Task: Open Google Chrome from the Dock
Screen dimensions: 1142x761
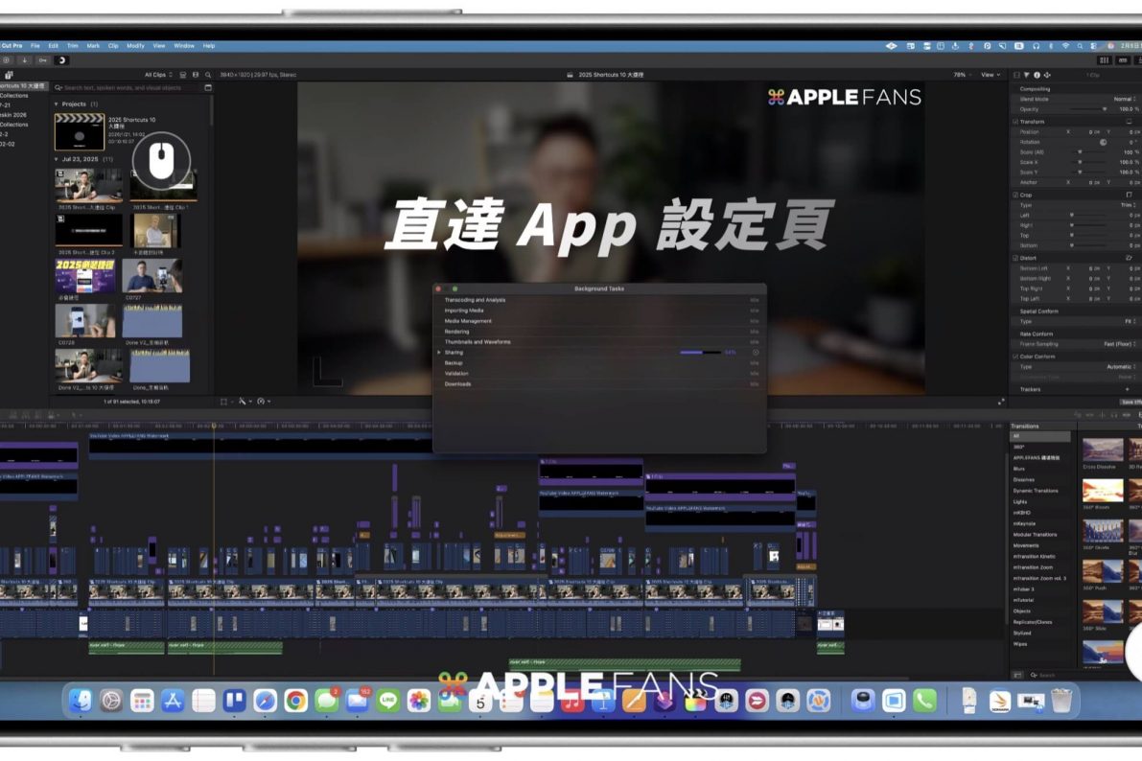Action: pos(295,701)
